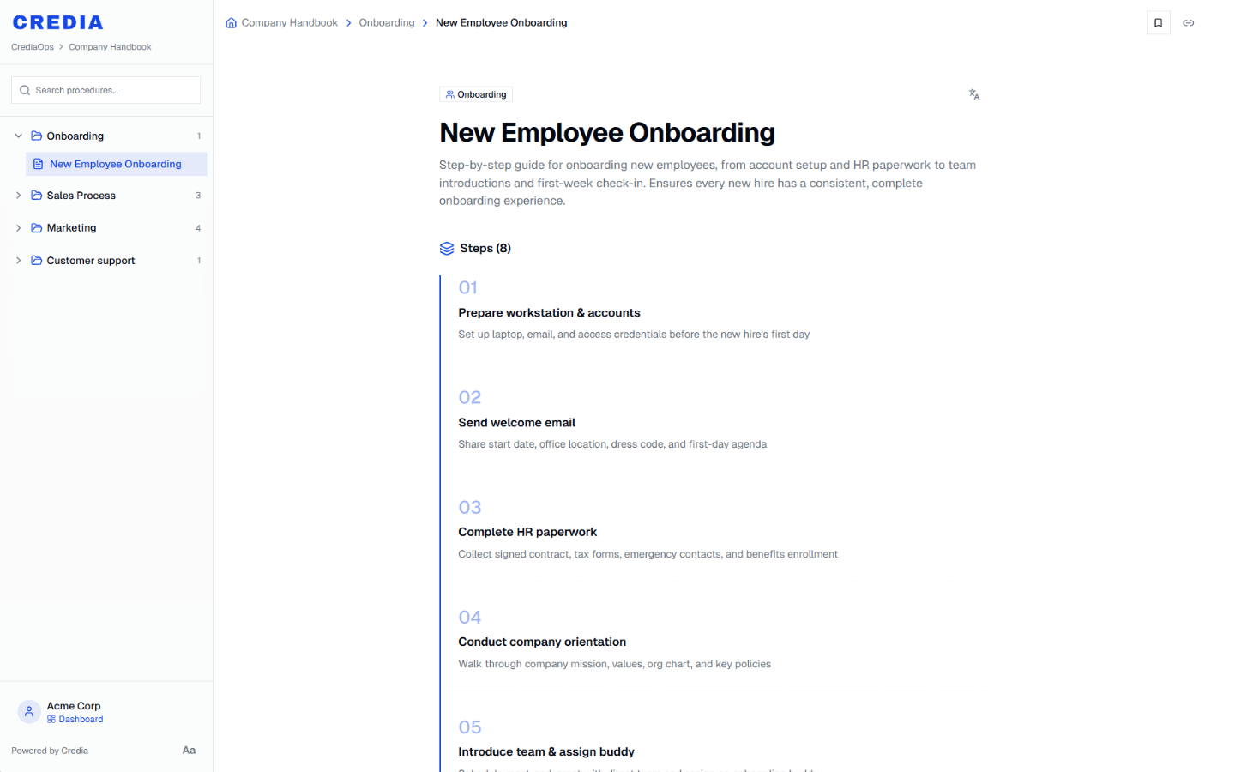Image resolution: width=1235 pixels, height=772 pixels.
Task: Click the Aa font size icon
Action: point(189,751)
